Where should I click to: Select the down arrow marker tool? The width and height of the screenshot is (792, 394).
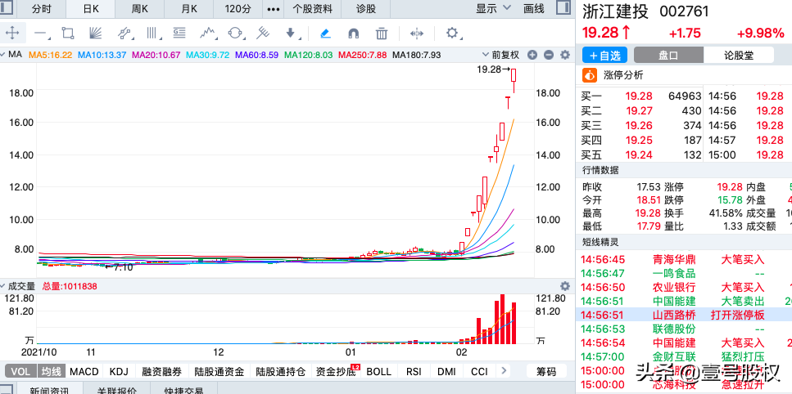(x=291, y=34)
